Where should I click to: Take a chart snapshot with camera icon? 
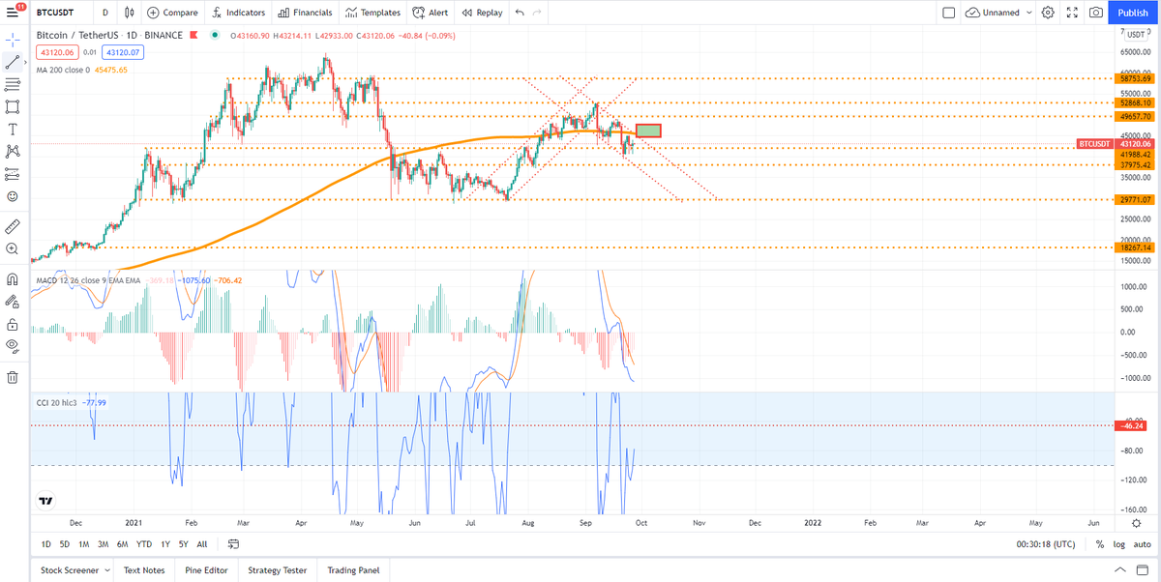pyautogui.click(x=1095, y=13)
